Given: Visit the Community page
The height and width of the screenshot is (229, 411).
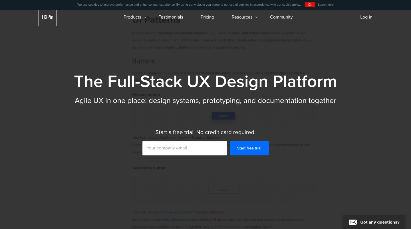Looking at the screenshot, I should tap(281, 17).
